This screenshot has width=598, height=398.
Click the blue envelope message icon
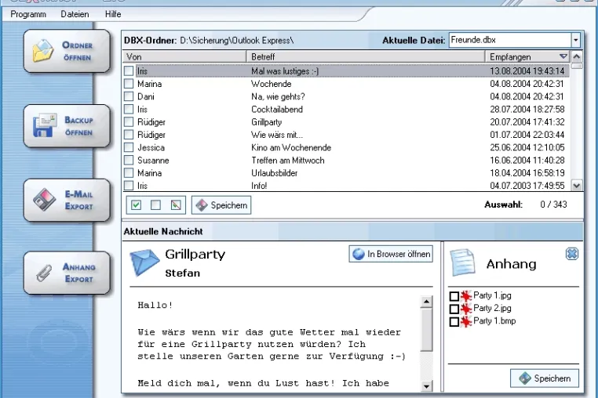[x=144, y=262]
